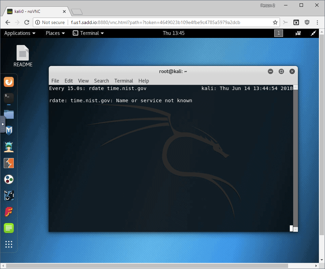Open the Files manager from the dock
This screenshot has height=269, width=325.
8,114
